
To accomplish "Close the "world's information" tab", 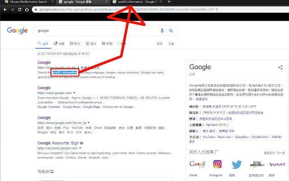I will (x=161, y=2).
